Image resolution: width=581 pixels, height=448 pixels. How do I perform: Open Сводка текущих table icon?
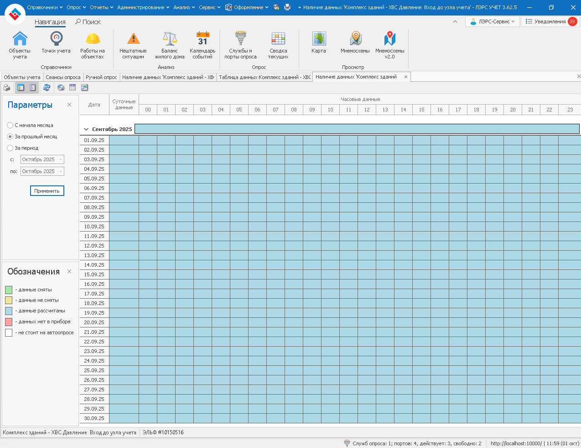pos(278,45)
